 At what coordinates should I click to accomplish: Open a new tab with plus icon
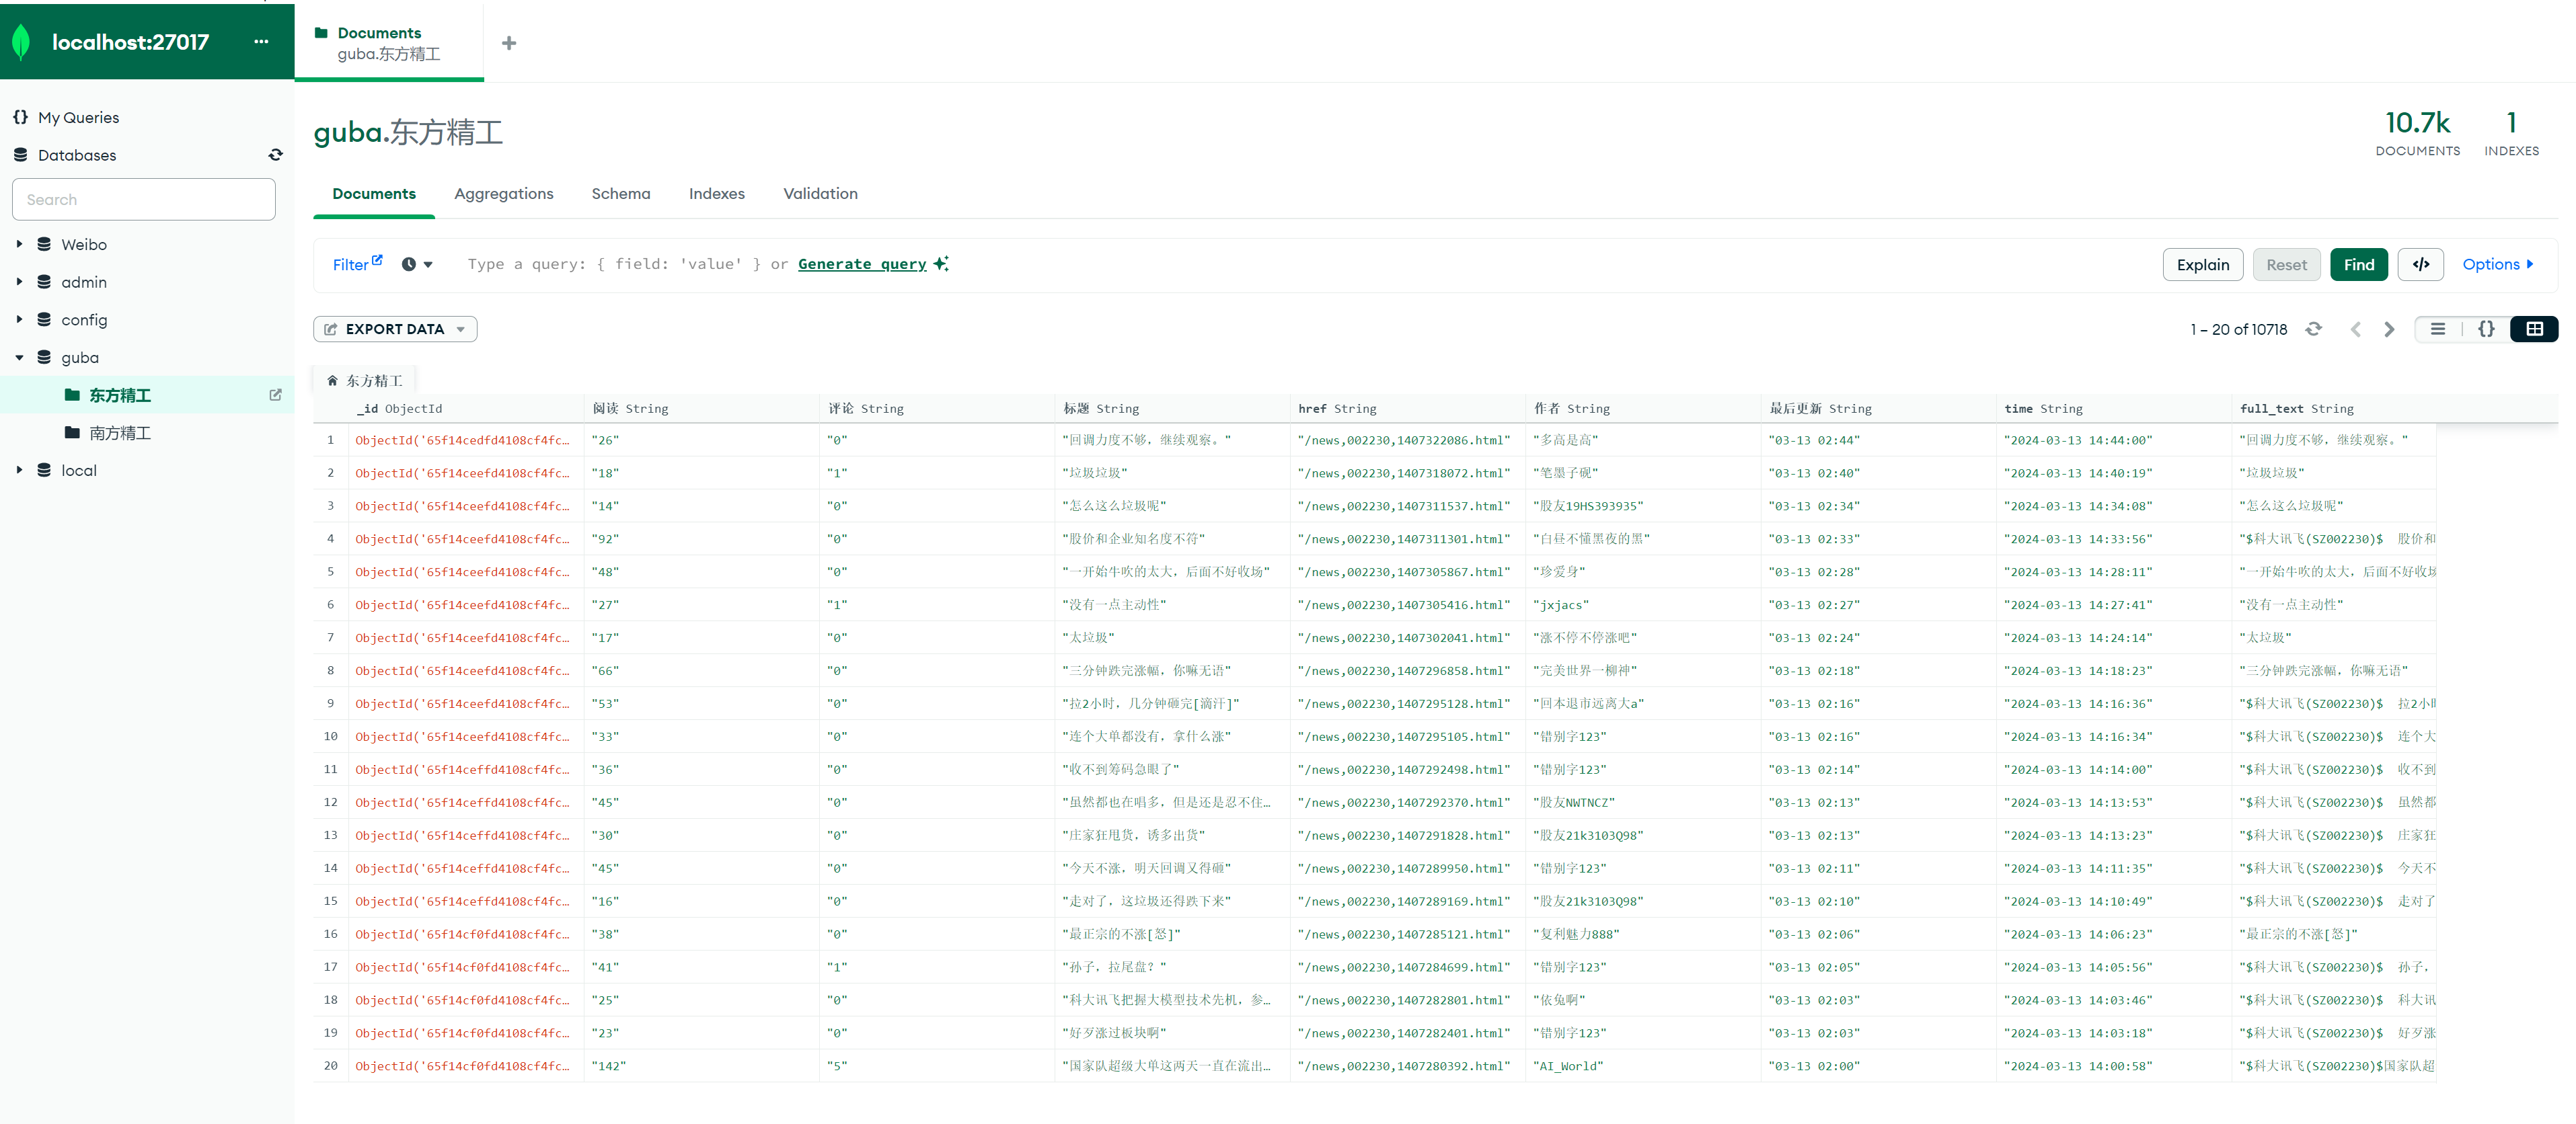(509, 43)
